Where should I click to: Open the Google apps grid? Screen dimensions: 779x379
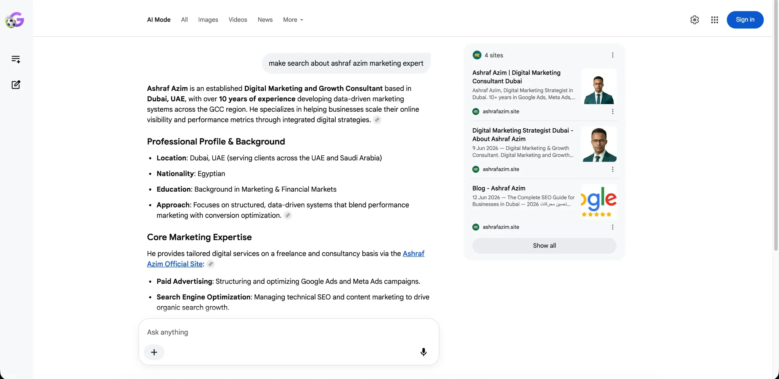click(714, 20)
